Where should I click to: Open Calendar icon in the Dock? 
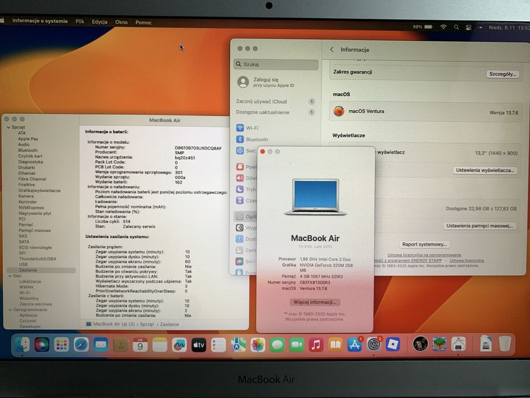(x=140, y=345)
